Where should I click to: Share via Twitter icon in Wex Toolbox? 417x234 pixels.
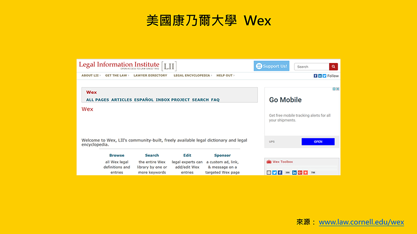pos(275,172)
